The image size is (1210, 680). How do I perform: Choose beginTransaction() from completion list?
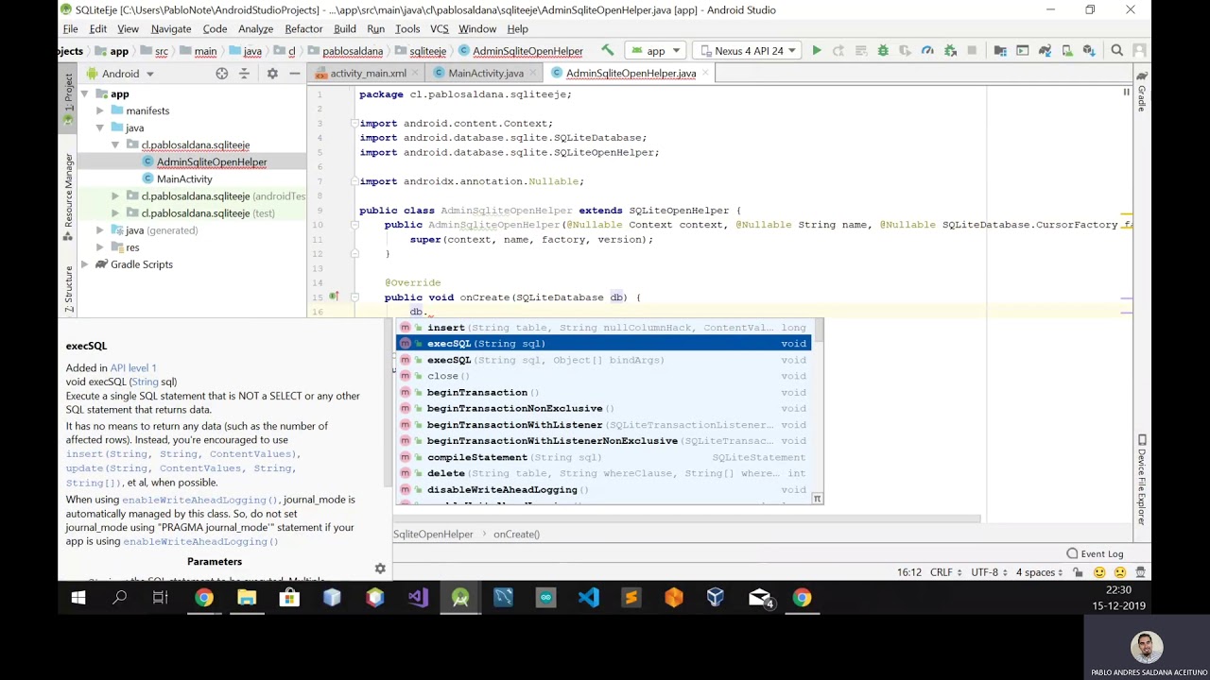pyautogui.click(x=603, y=392)
